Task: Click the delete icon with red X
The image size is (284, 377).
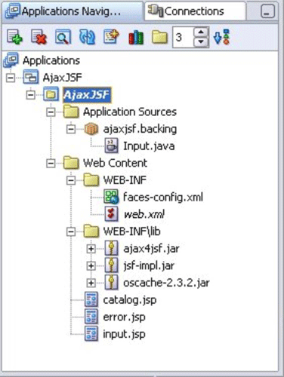Action: (39, 37)
